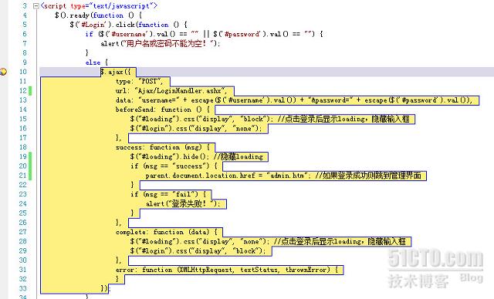Viewport: 494px width, 299px height.
Task: Click line number 27 in the gutter
Action: pos(23,232)
